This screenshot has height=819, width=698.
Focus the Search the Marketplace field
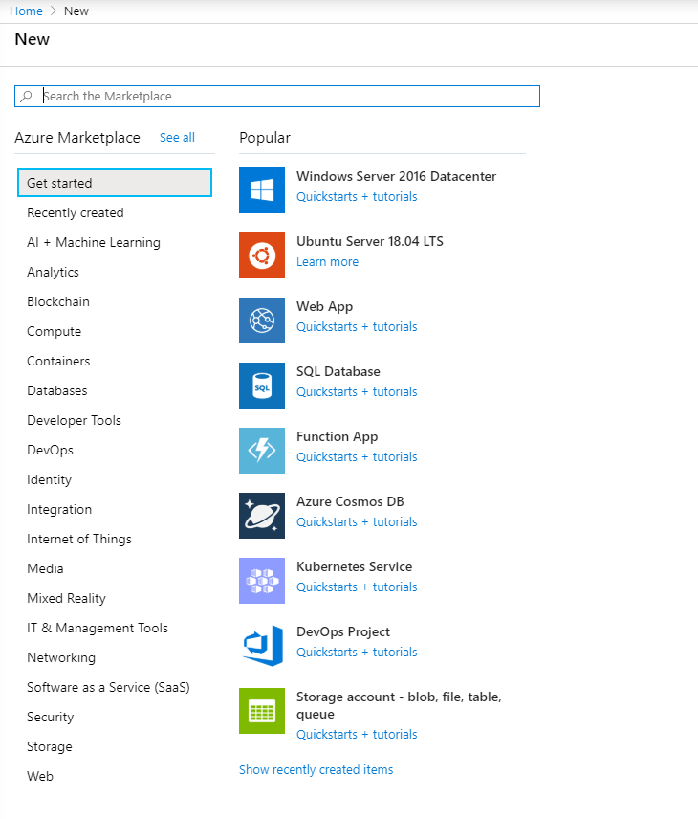click(277, 96)
